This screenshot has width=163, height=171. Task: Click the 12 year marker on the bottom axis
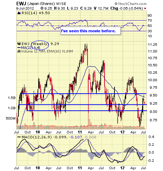coord(122,168)
